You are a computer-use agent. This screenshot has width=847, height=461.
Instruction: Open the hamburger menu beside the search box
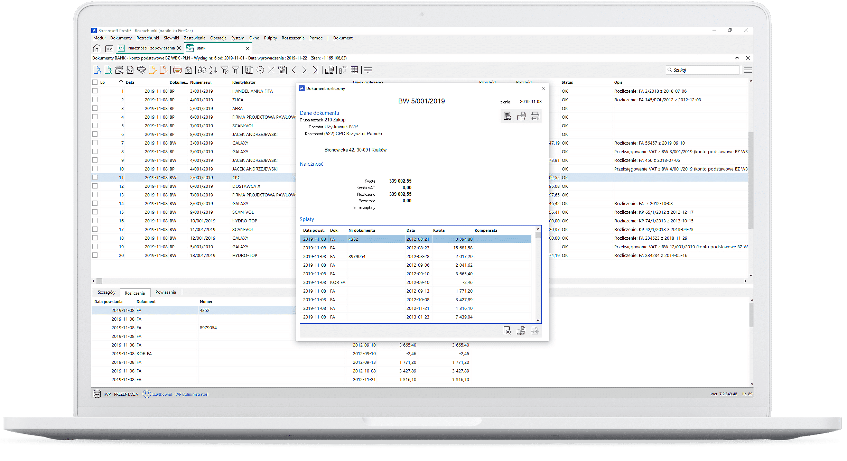[x=747, y=70]
